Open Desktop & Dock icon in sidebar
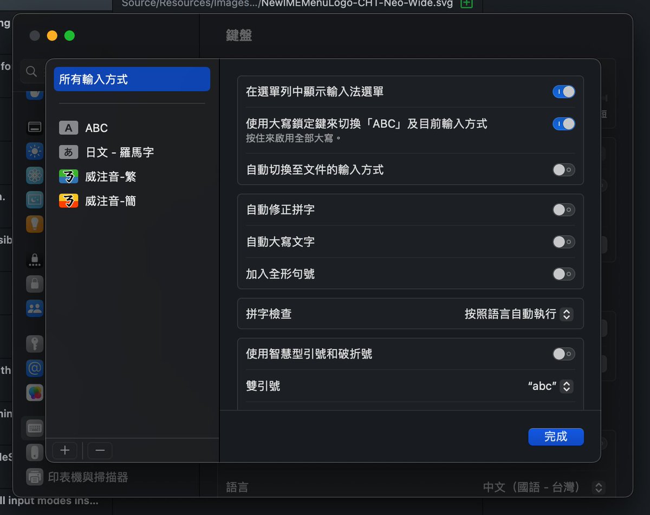Image resolution: width=650 pixels, height=515 pixels. point(35,127)
